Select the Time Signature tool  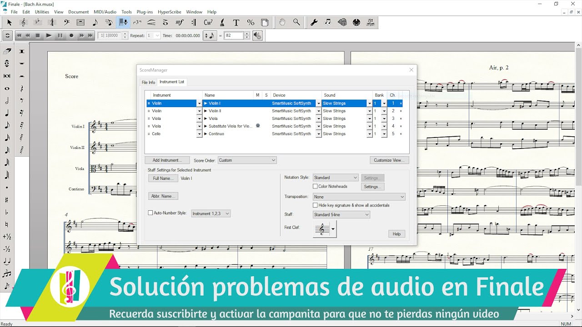click(x=52, y=22)
